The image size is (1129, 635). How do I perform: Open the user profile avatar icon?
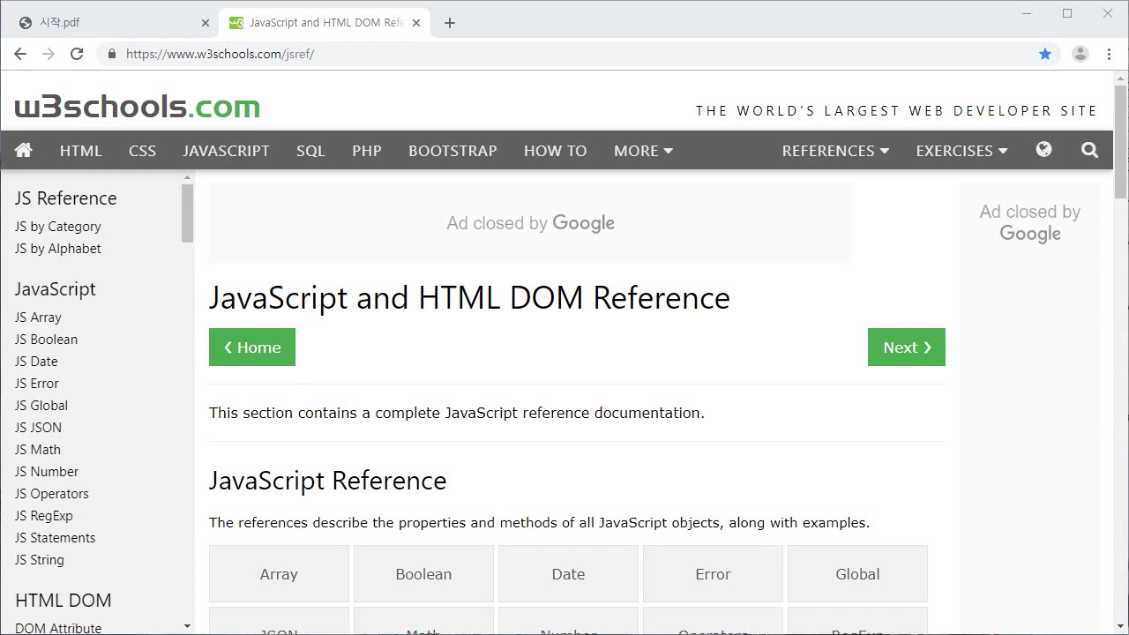(1080, 54)
